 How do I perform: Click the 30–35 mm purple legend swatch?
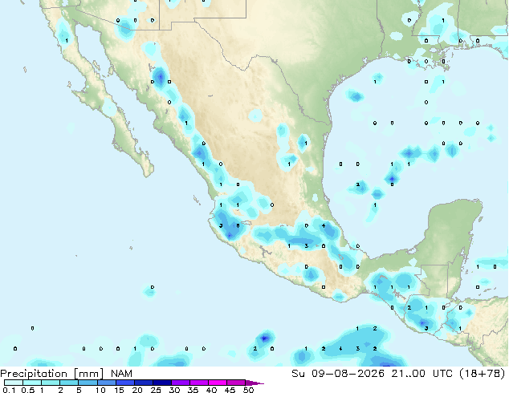point(181,383)
